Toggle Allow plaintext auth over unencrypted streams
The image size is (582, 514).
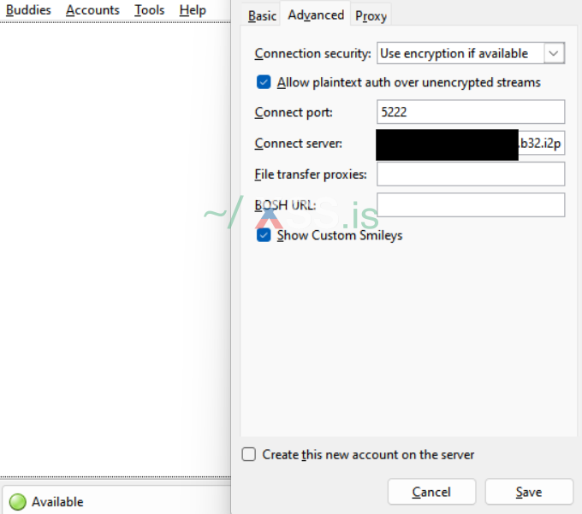(264, 83)
